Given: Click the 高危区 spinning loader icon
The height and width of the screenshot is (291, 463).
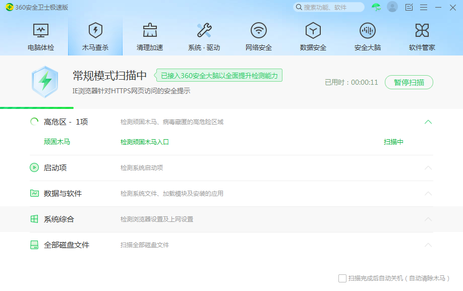Looking at the screenshot, I should click(x=34, y=122).
